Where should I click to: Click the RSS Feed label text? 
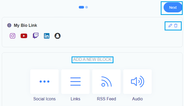[106, 99]
